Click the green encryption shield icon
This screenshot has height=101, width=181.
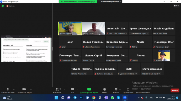tap(3, 6)
